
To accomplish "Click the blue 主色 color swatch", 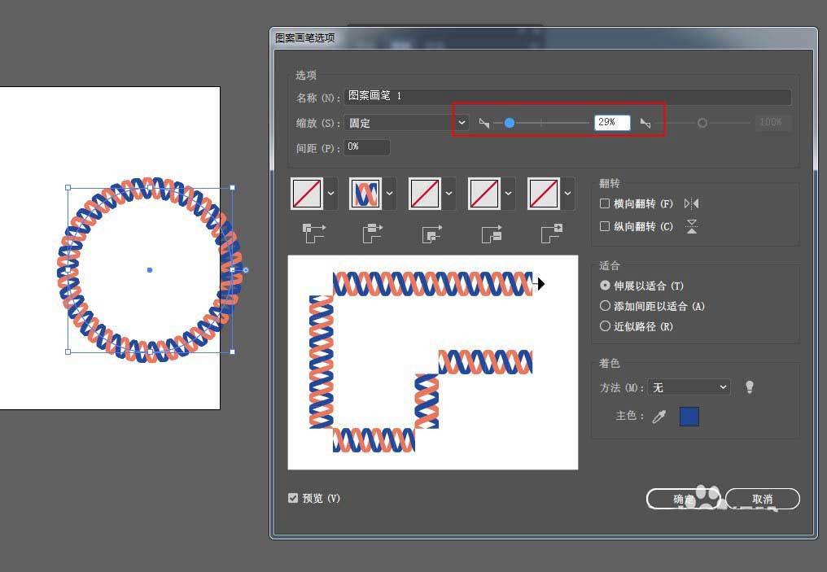I will click(x=689, y=417).
